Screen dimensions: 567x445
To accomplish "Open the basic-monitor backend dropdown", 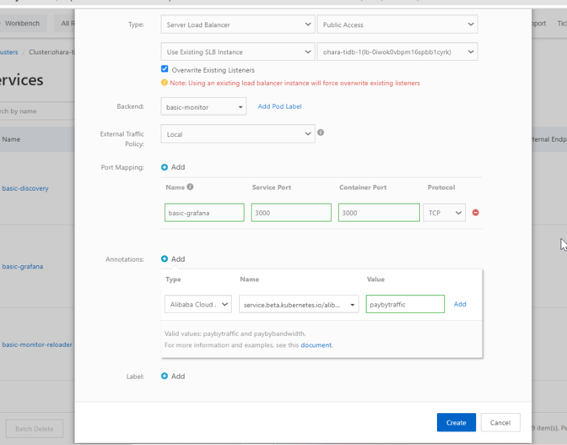I will coord(203,106).
